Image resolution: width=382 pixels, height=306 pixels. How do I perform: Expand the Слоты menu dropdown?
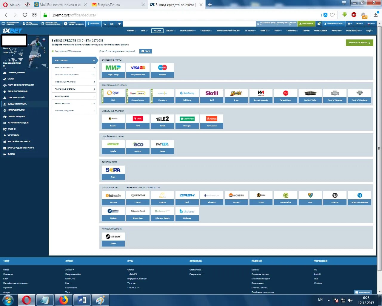(x=170, y=30)
